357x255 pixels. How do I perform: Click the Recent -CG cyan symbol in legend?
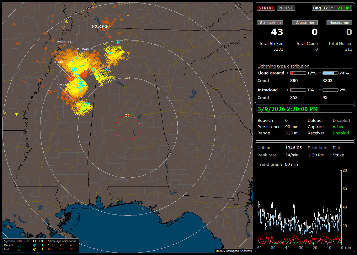19,245
